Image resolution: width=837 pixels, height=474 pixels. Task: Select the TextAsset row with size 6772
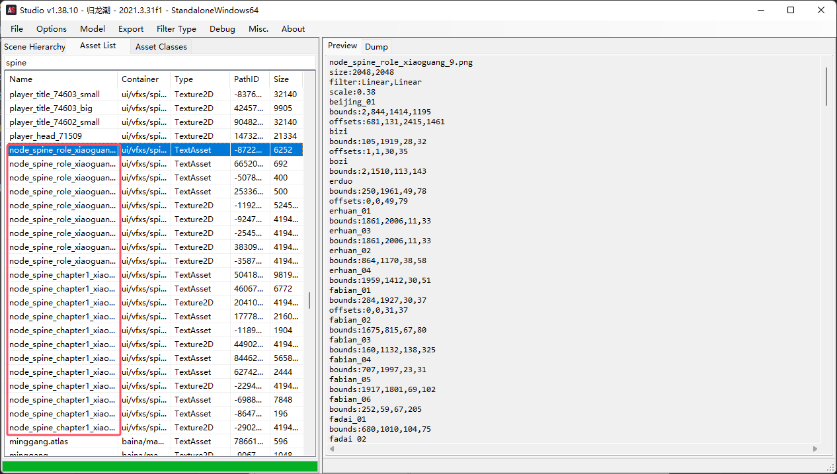coord(154,289)
